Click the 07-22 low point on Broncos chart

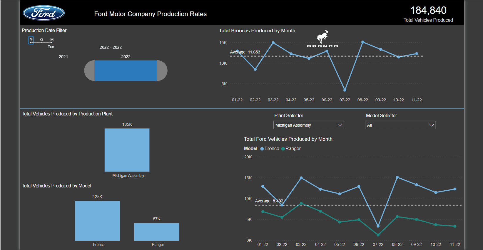[345, 90]
